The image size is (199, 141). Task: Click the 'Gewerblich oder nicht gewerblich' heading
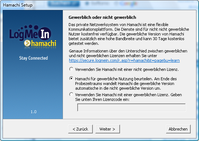pos(102,17)
